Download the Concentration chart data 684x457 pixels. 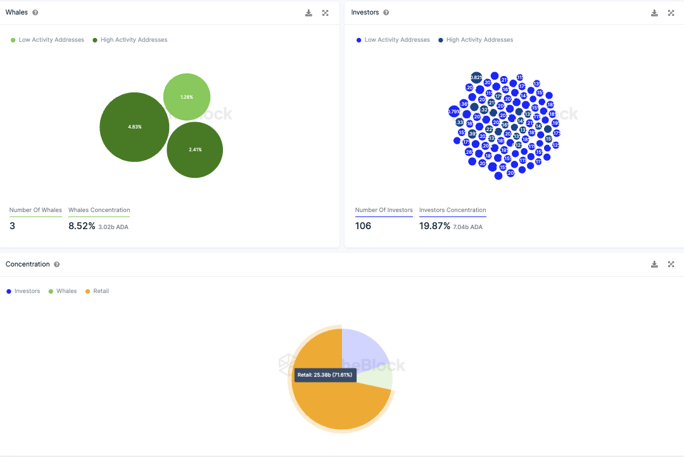[x=654, y=264]
